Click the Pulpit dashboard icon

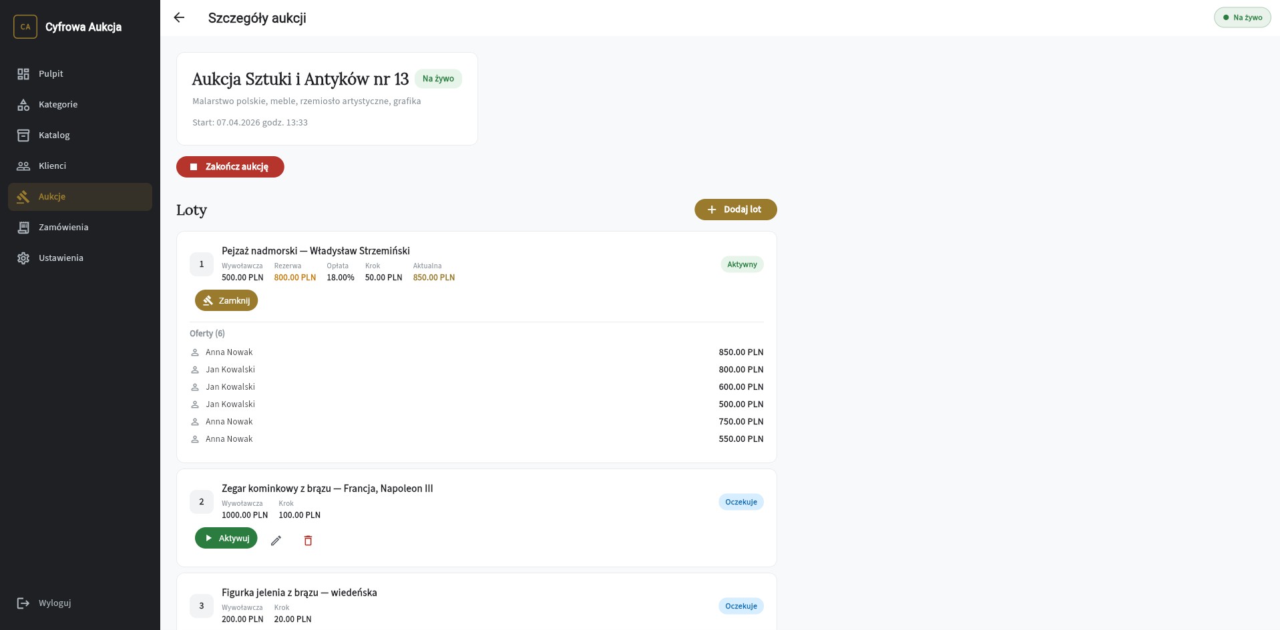point(23,74)
